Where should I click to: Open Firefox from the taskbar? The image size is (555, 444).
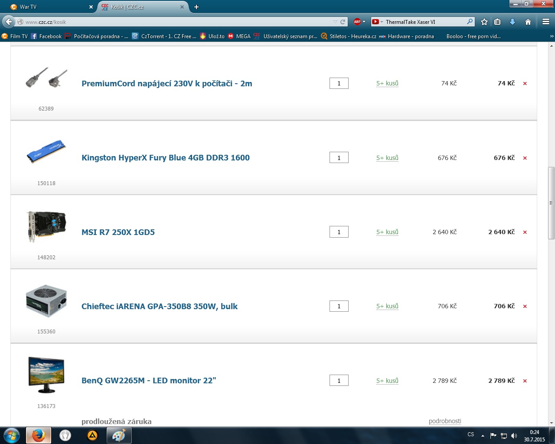(38, 435)
